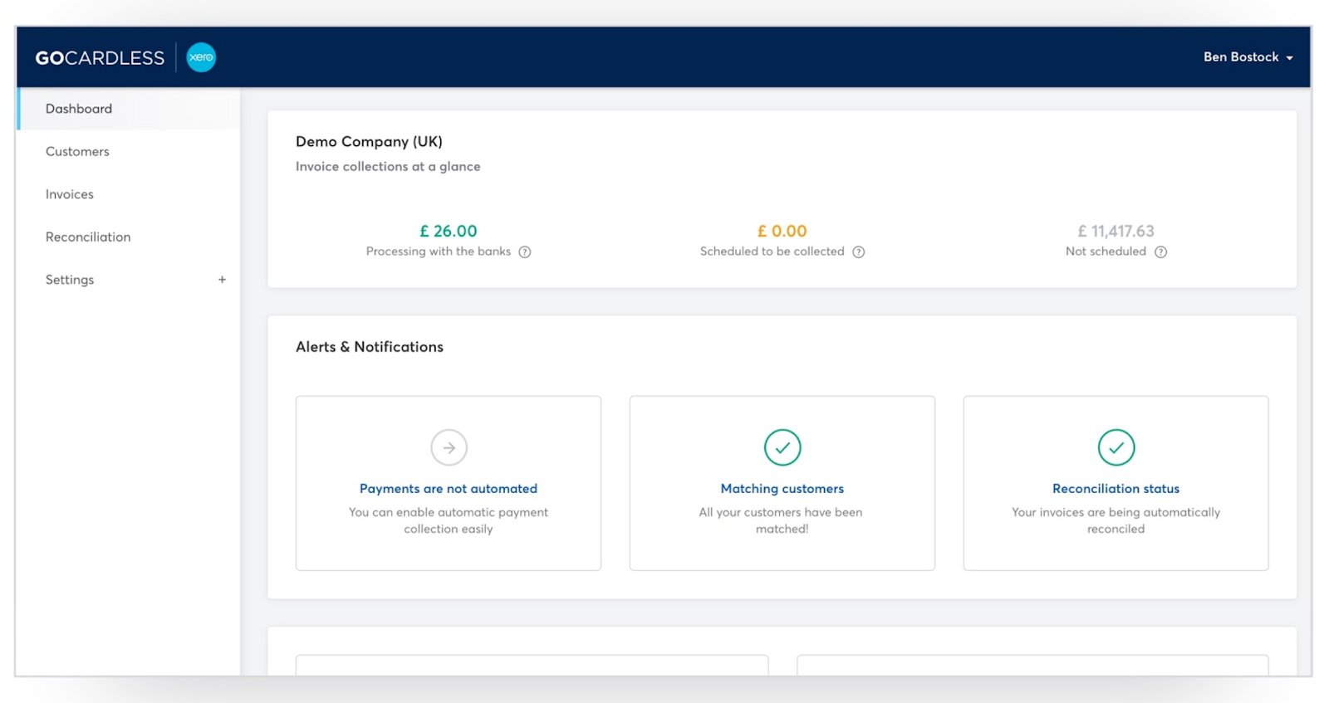Click the Scheduled to be collected label
The image size is (1329, 703).
(772, 251)
